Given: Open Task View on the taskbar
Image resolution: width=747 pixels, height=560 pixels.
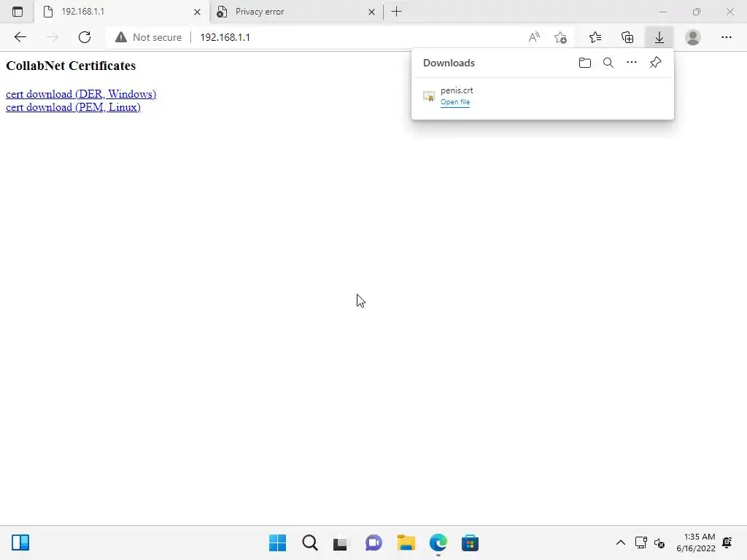Looking at the screenshot, I should tap(341, 542).
